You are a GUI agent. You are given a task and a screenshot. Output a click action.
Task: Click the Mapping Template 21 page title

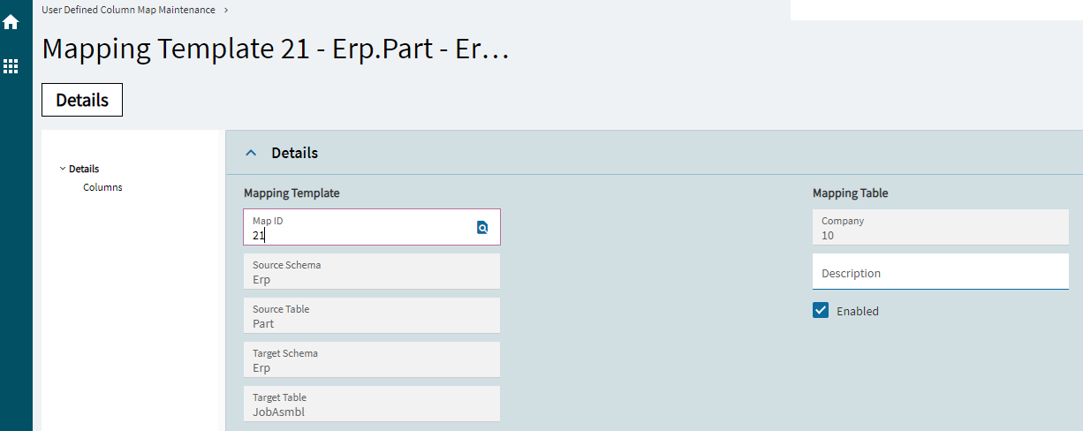276,49
